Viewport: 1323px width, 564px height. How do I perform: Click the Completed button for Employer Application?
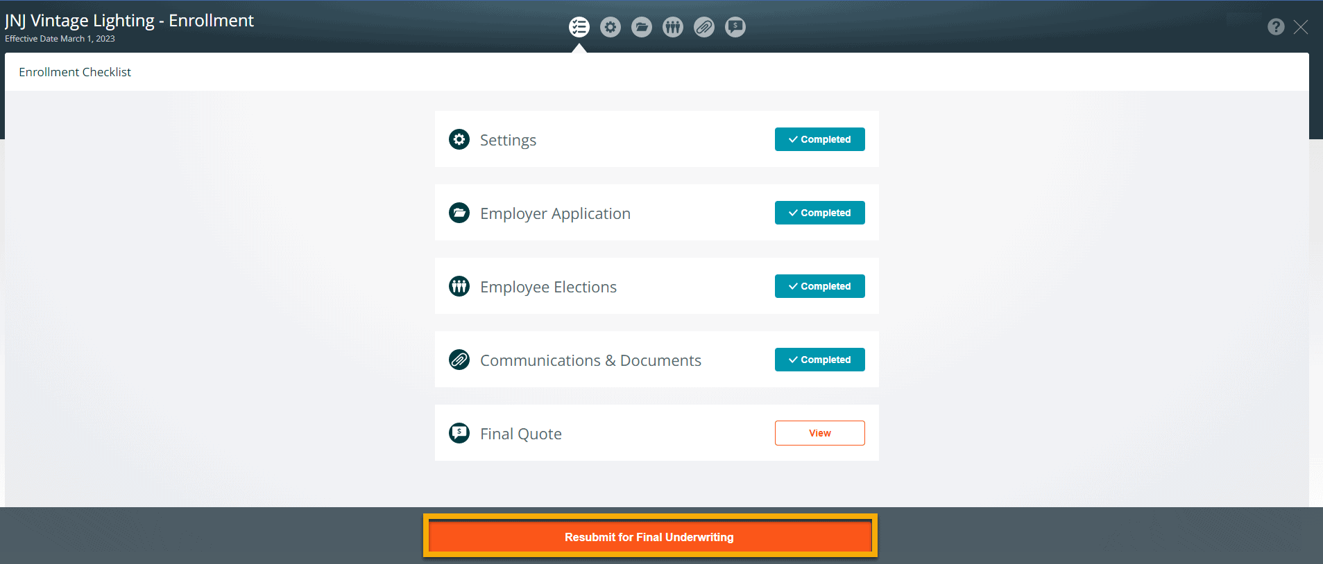click(x=820, y=213)
